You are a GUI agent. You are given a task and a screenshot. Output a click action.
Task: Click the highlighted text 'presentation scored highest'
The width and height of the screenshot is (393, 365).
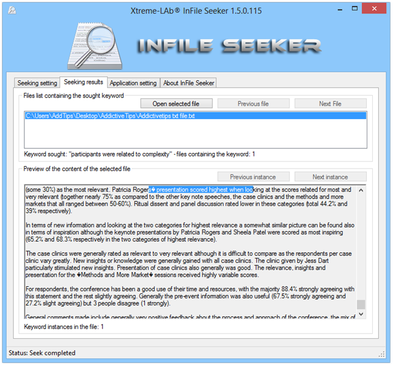point(192,189)
